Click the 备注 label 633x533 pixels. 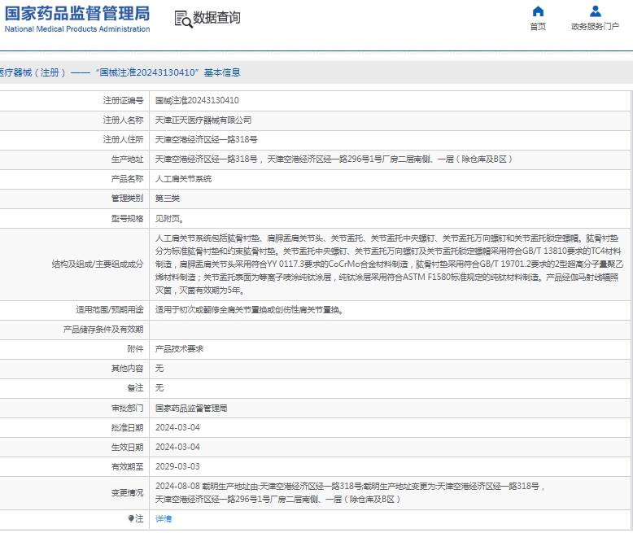point(135,388)
